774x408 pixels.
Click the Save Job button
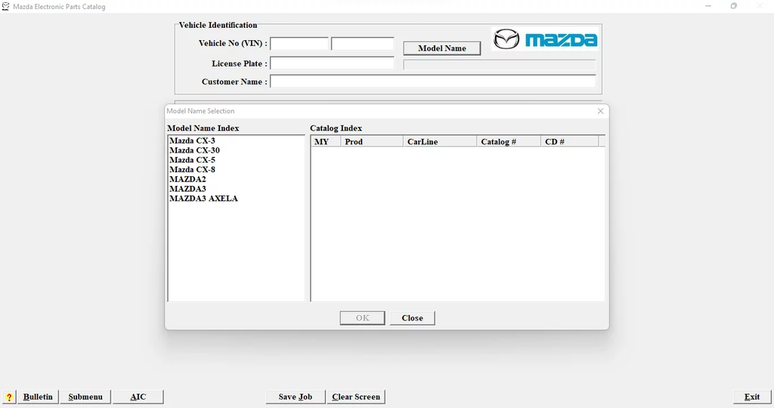pyautogui.click(x=295, y=397)
